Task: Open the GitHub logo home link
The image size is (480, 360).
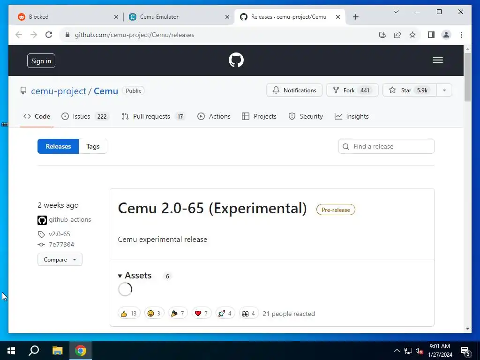Action: (236, 60)
